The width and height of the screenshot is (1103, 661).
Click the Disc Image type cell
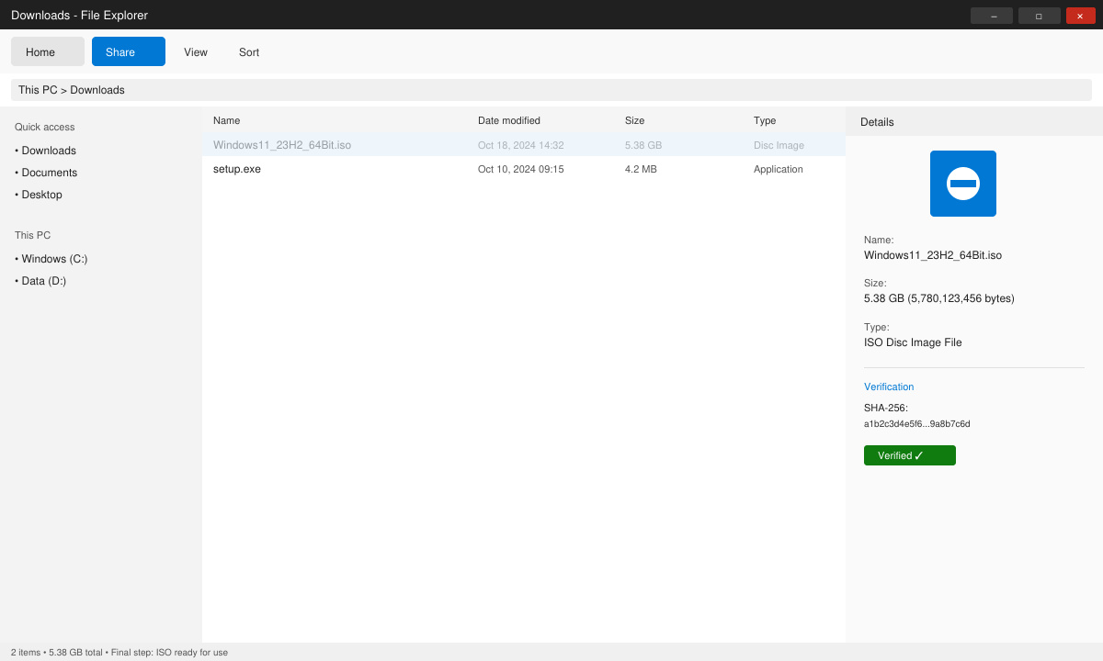tap(779, 145)
